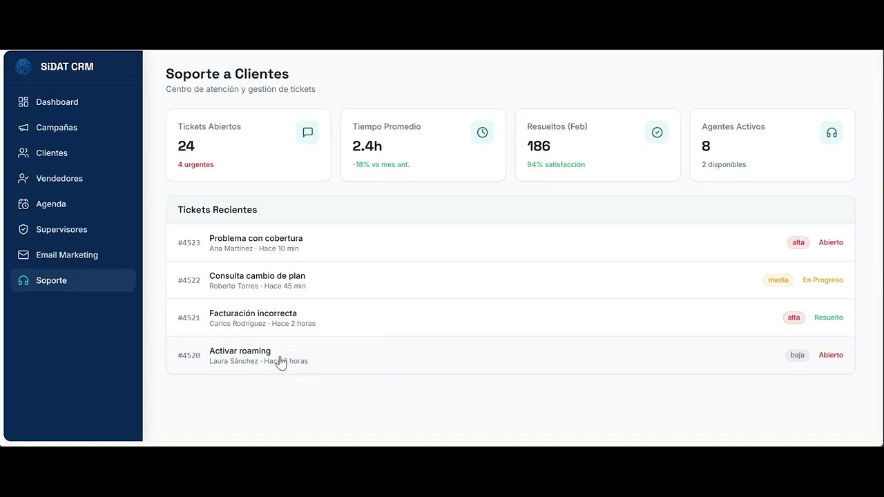Open ticket Problema con cobertura
Image resolution: width=884 pixels, height=497 pixels.
point(510,242)
